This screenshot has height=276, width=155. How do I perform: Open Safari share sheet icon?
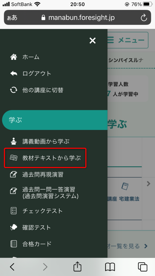(77, 267)
